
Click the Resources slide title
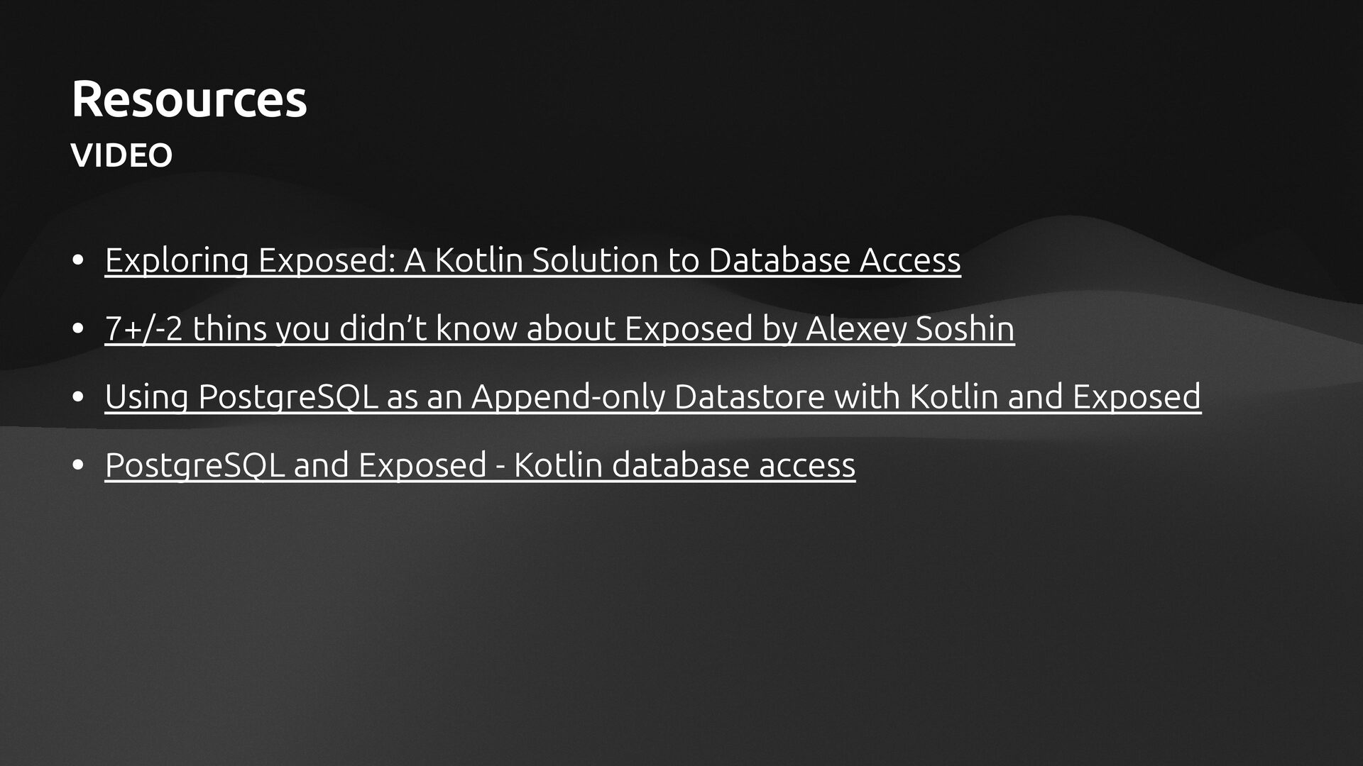tap(189, 99)
